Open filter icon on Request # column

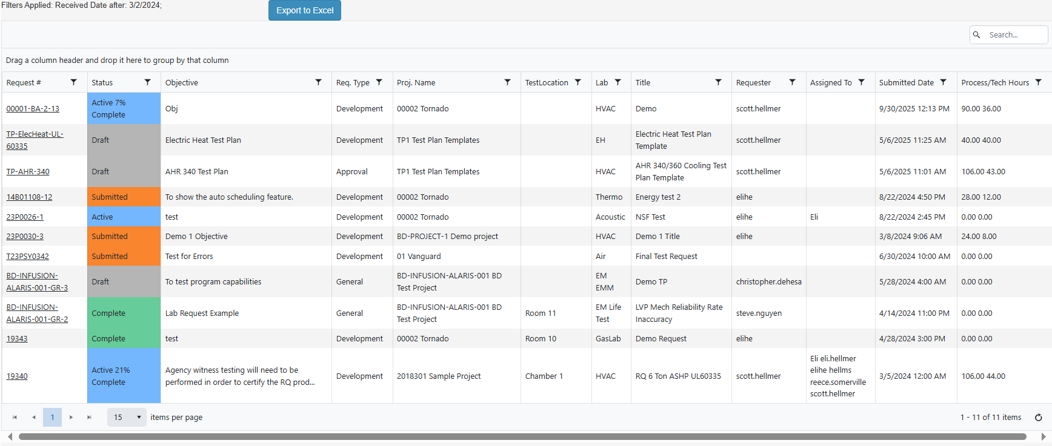click(73, 82)
